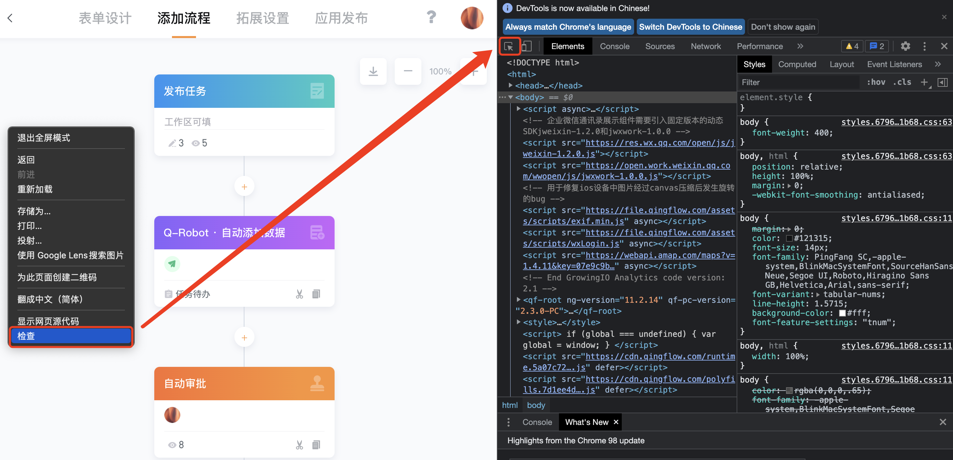Switch to the Computed styles tab
This screenshot has width=953, height=460.
[x=797, y=64]
